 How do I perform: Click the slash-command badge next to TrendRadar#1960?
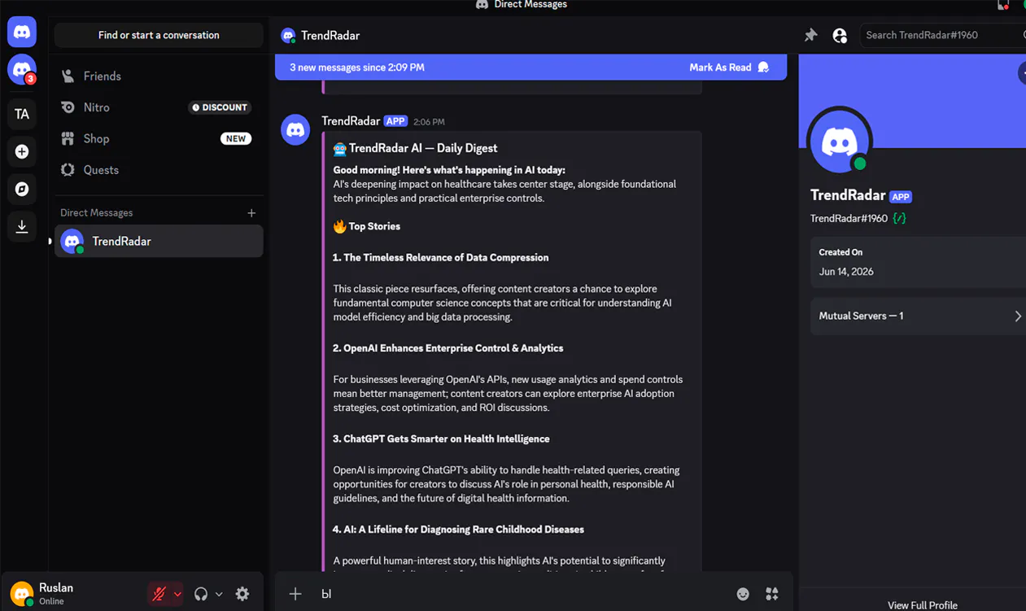pyautogui.click(x=899, y=218)
